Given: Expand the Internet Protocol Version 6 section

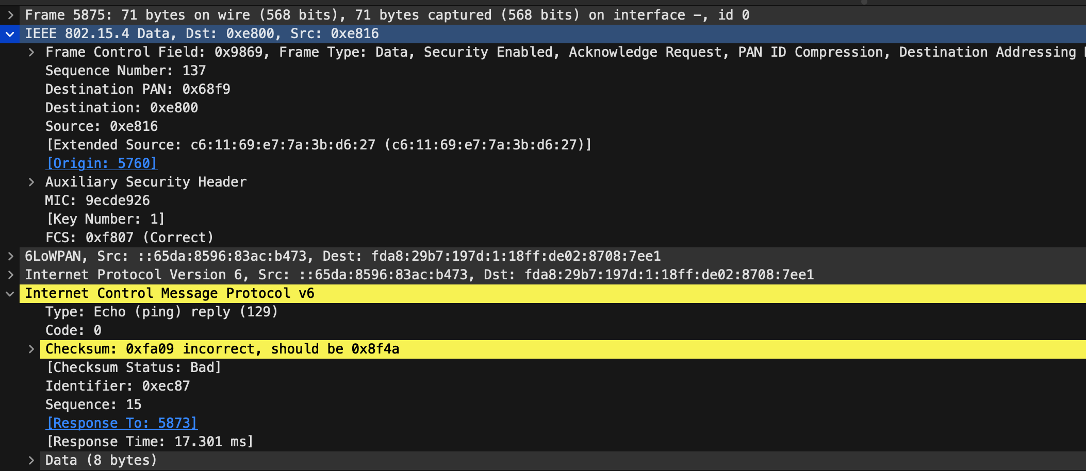Looking at the screenshot, I should click(10, 274).
